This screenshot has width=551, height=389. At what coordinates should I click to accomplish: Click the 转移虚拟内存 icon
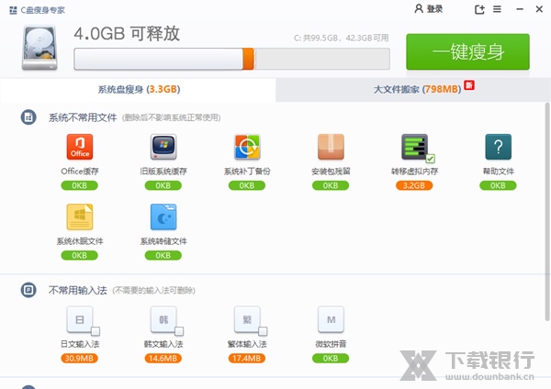pyautogui.click(x=415, y=147)
